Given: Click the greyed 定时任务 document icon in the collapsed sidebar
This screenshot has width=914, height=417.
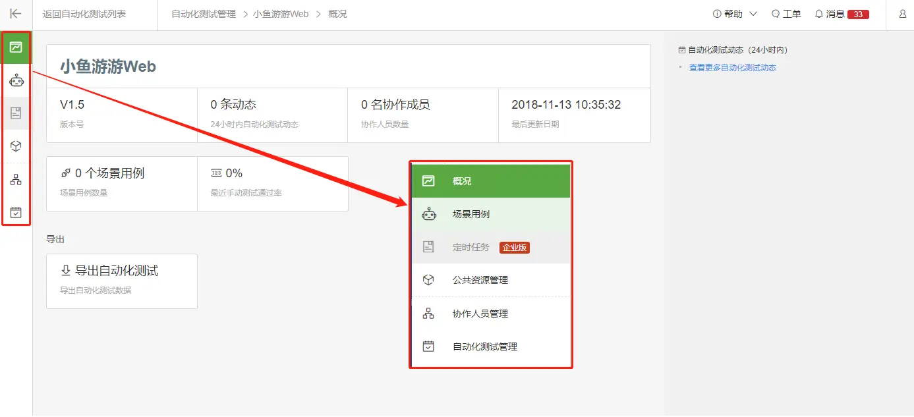Looking at the screenshot, I should tap(16, 113).
